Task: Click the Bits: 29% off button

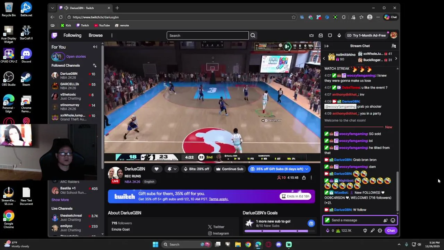Action: pyautogui.click(x=196, y=169)
